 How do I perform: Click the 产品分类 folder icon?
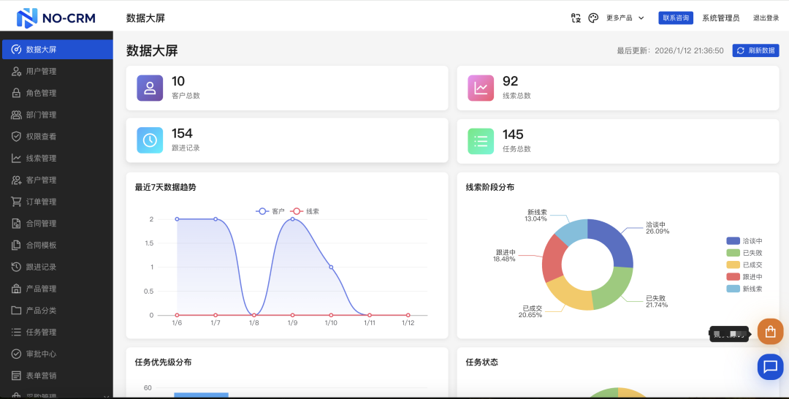pos(16,311)
